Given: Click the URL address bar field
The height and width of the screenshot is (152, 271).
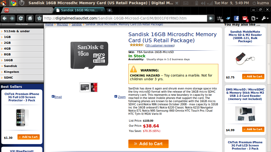Looking at the screenshot, I should [x=124, y=18].
